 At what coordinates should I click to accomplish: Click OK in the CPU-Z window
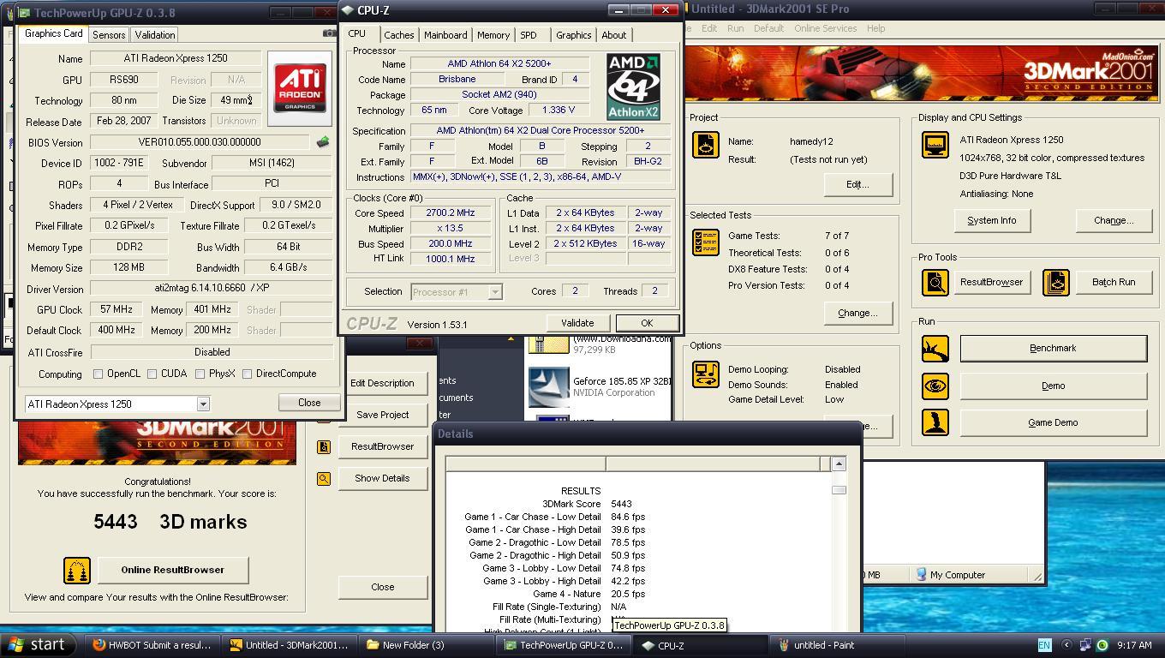[x=647, y=323]
